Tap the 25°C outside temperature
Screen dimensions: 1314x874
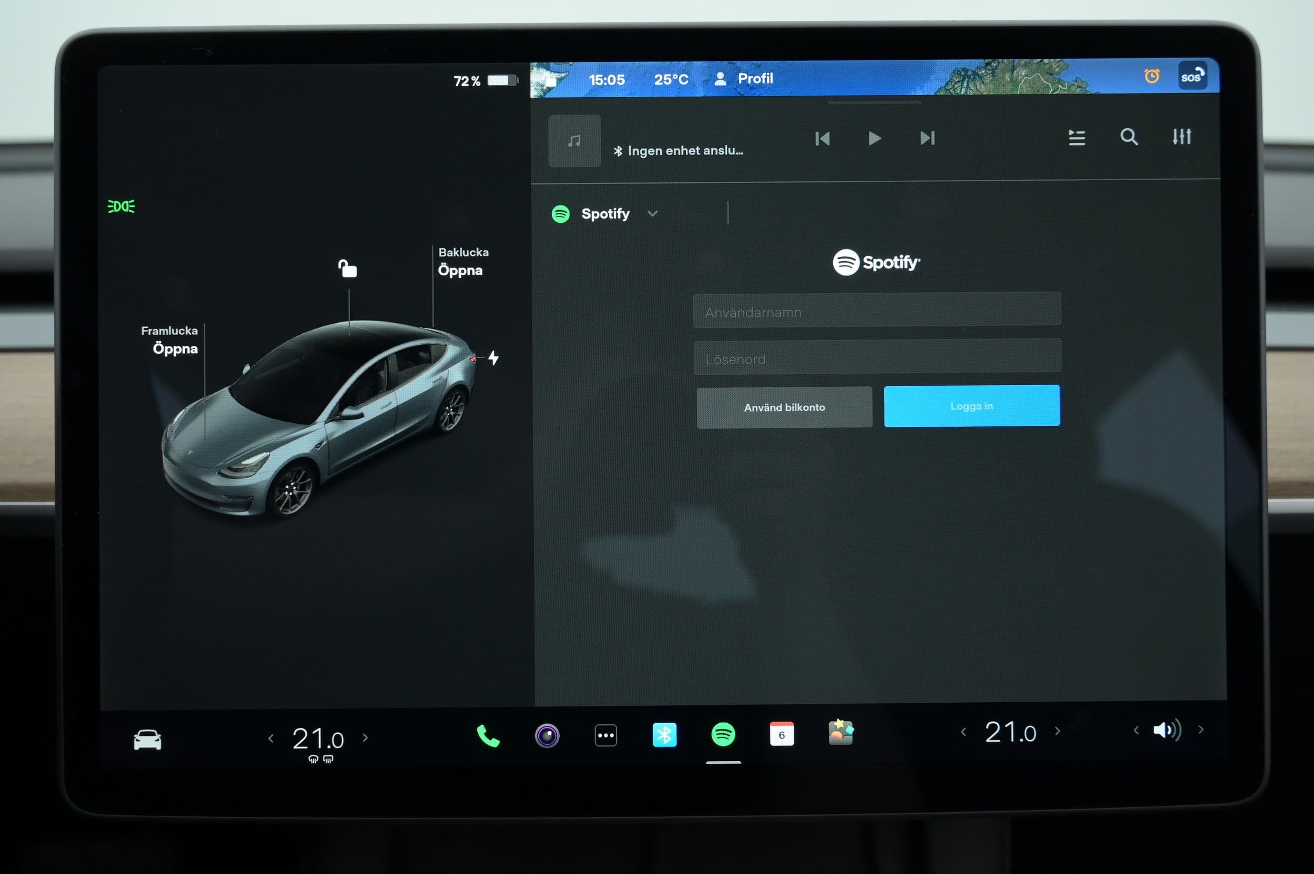(671, 79)
